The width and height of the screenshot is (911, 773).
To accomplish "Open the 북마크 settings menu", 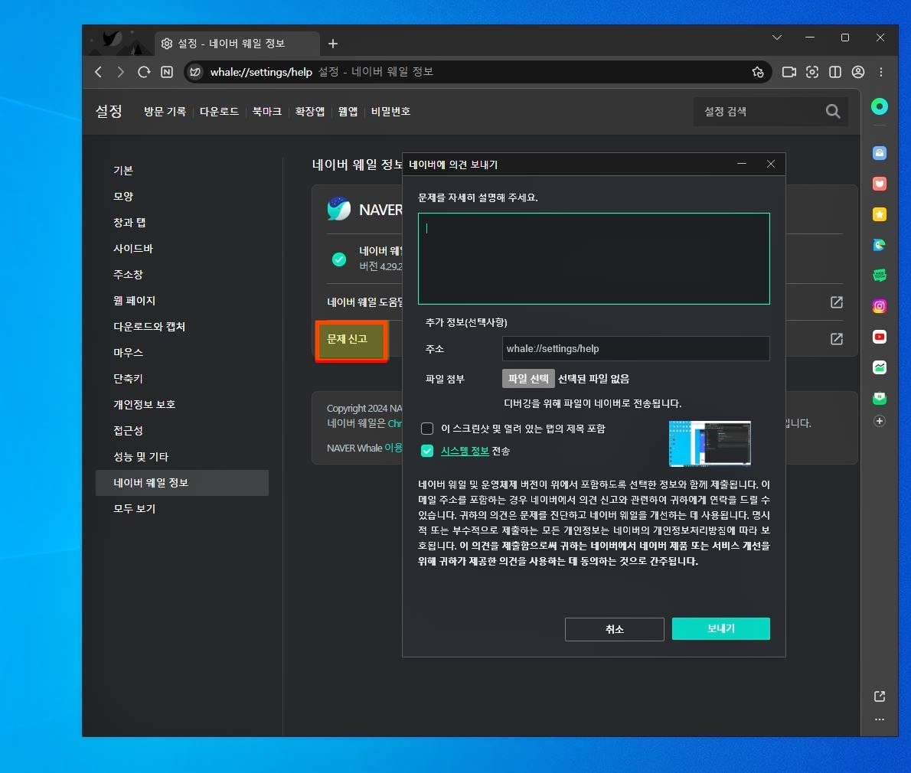I will pos(266,112).
